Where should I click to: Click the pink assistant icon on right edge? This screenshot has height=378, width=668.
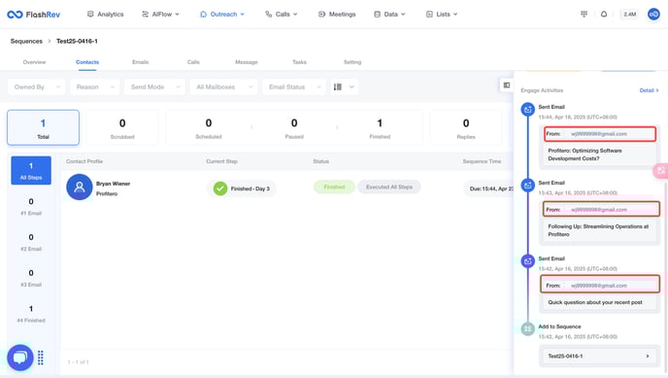tap(661, 171)
